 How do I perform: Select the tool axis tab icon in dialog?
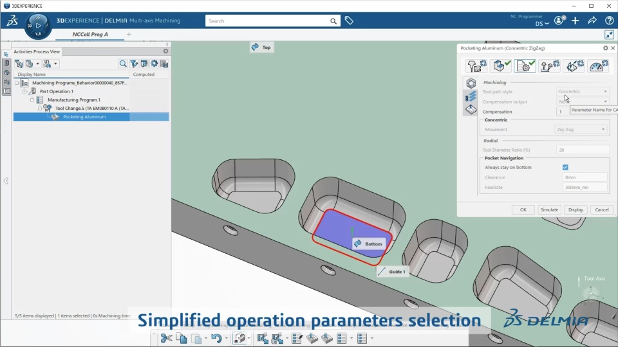pyautogui.click(x=575, y=66)
